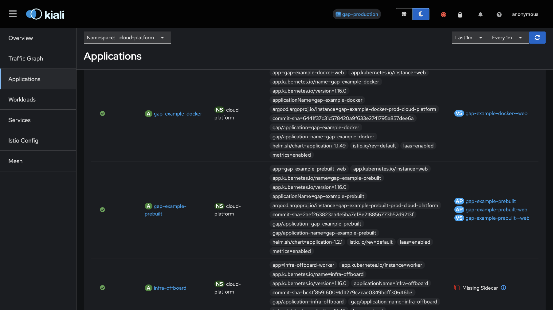Viewport: 553px width, 310px height.
Task: Click label gap/application-name=gap-example-prebuilt
Action: tap(324, 233)
